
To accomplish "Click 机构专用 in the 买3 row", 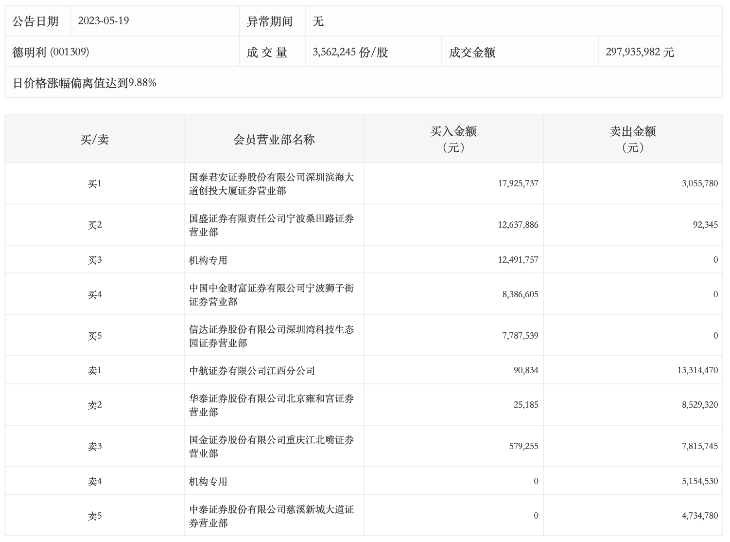I will click(x=208, y=260).
